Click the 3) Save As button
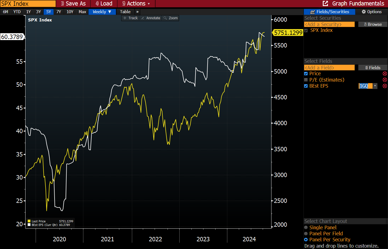 [73, 4]
